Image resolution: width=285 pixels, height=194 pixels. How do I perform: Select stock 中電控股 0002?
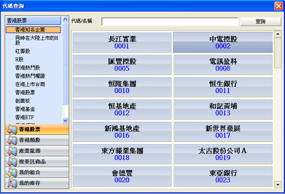coord(223,43)
